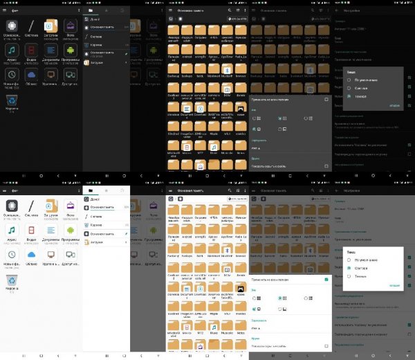The image size is (415, 360).
Task: Open hamburger menu on dark home screen
Action: pos(4,10)
